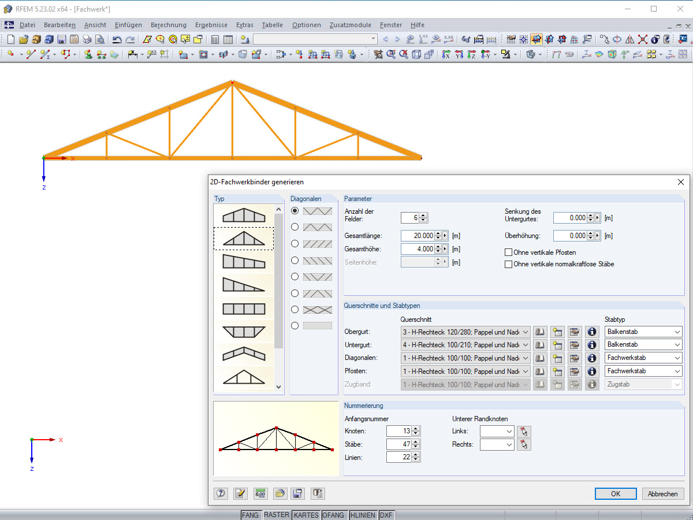Open the cross-section library for Obergurt

[540, 331]
